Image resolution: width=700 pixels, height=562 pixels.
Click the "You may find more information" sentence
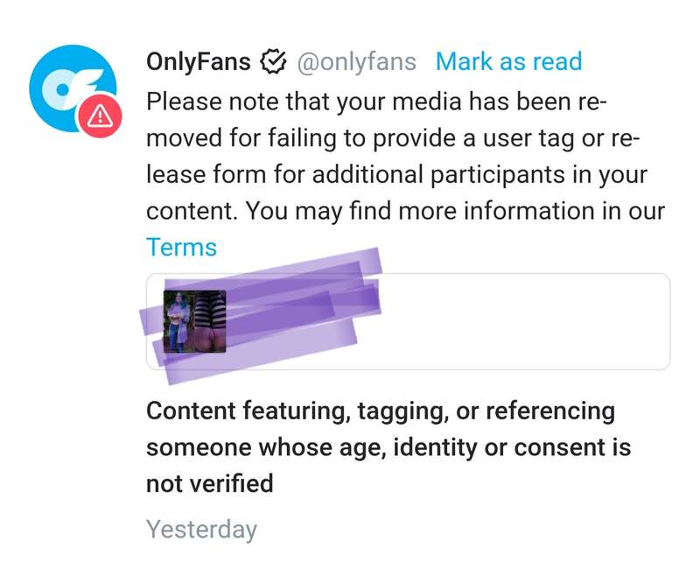point(455,211)
